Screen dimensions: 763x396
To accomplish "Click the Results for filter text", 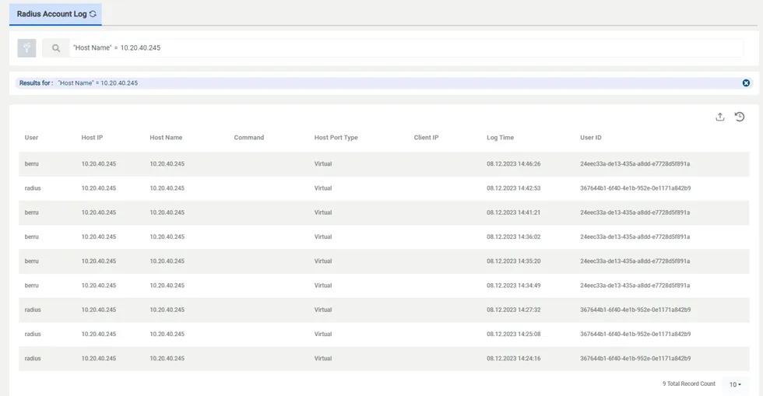I will tap(79, 83).
